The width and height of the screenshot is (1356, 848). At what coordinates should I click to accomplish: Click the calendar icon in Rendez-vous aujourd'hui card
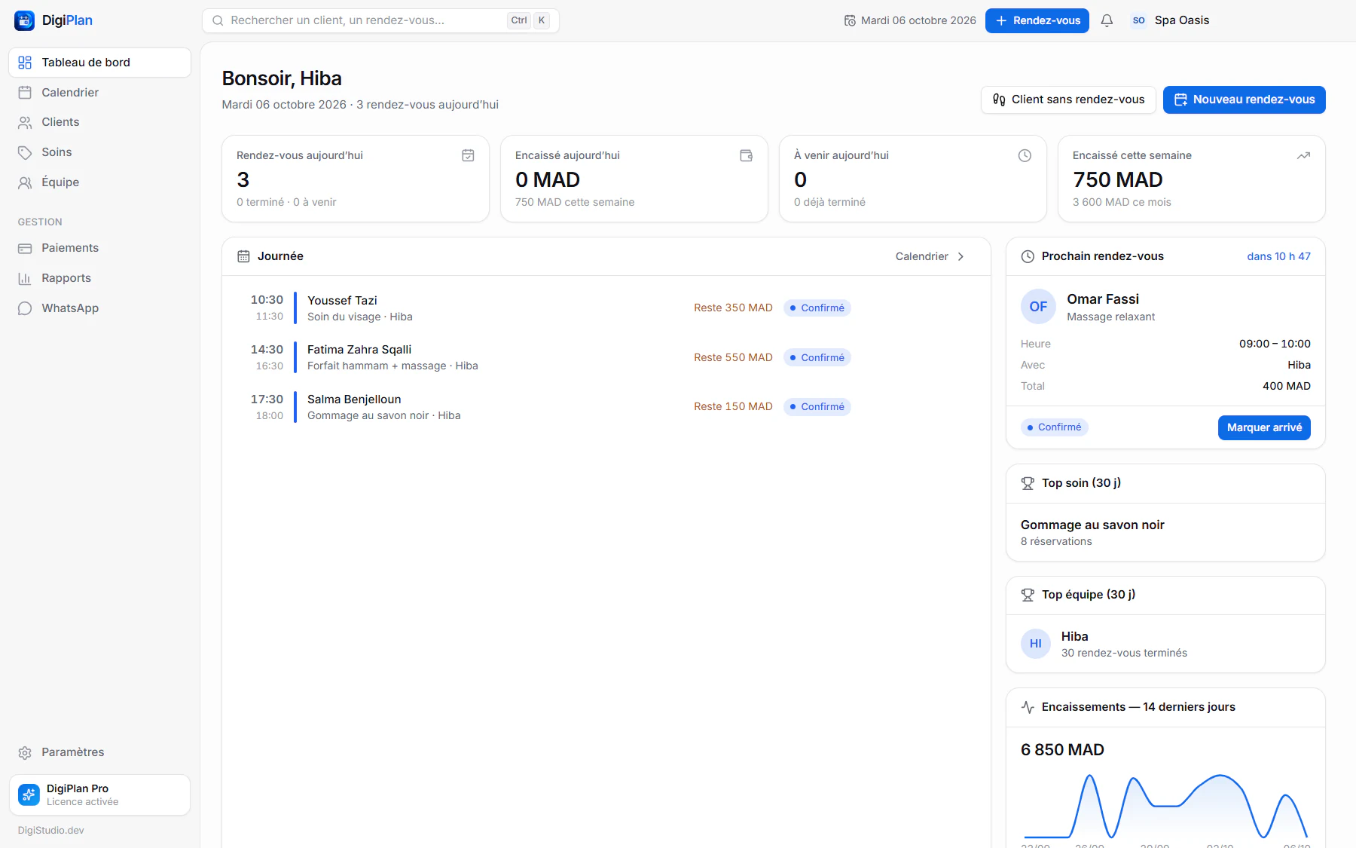(x=468, y=155)
